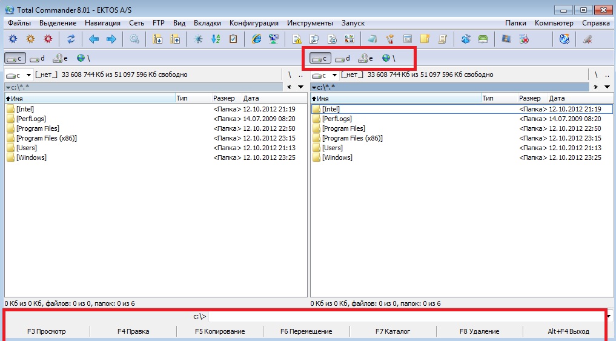Click F5 Копирование button

point(220,331)
